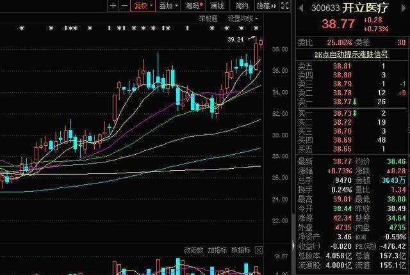This screenshot has height=275, width=410.
Task: Toggle the 画线 drawing tools mode
Action: [217, 6]
